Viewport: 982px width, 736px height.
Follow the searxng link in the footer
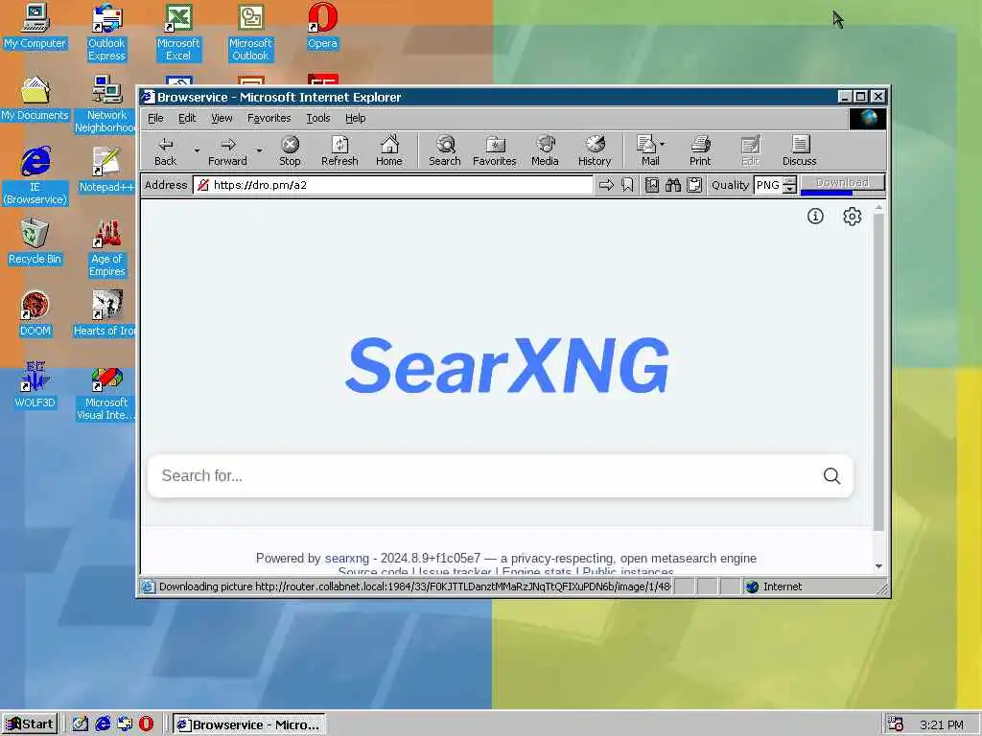pos(347,559)
